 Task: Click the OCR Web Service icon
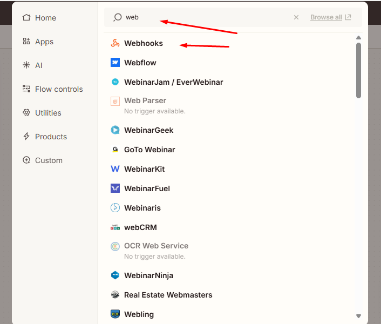pos(115,246)
